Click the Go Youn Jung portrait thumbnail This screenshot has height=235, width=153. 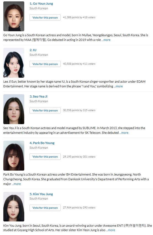coord(14,16)
